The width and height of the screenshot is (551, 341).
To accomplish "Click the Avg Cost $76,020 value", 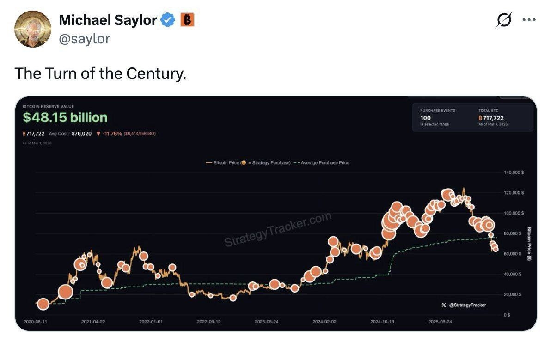I will [x=81, y=134].
